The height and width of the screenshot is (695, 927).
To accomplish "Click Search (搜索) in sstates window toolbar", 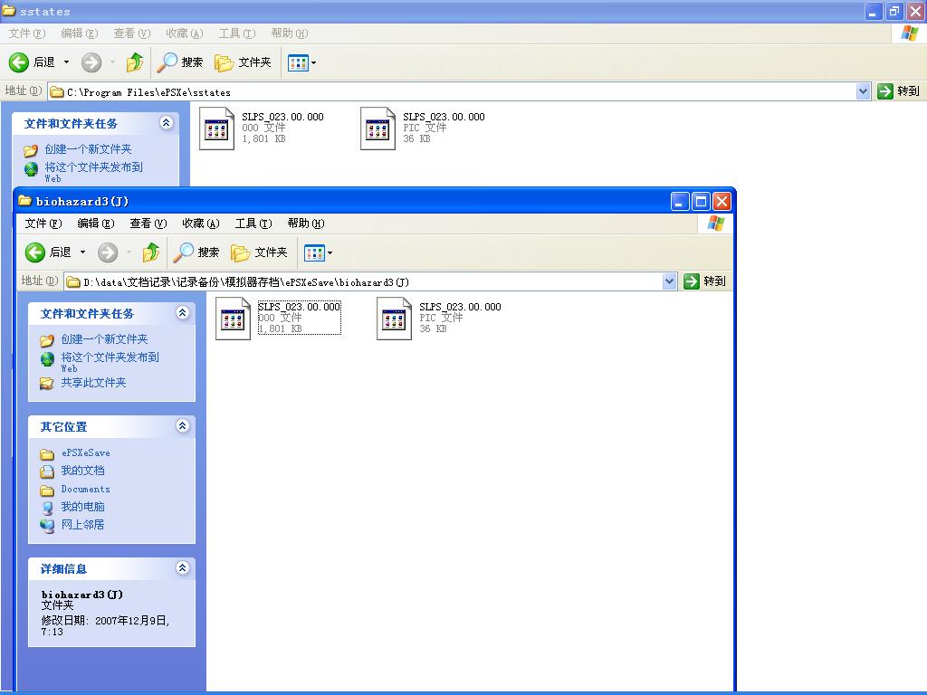I will 180,62.
